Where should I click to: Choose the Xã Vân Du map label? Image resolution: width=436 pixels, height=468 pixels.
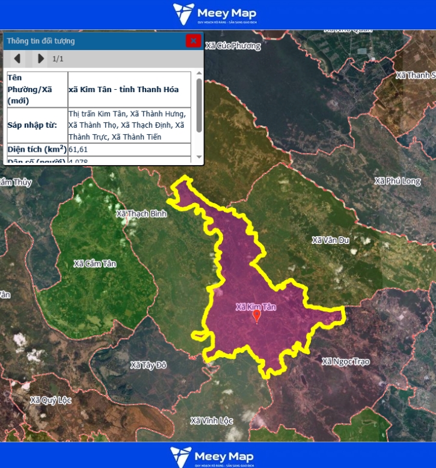pos(330,240)
